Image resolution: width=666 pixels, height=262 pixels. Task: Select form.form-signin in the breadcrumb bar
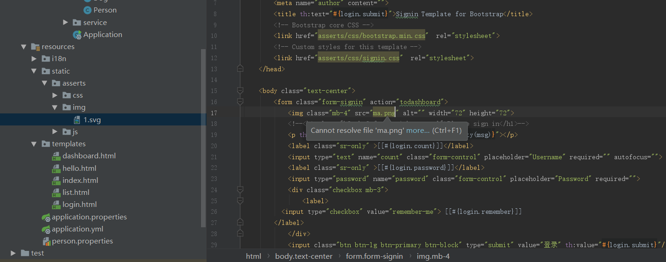(374, 256)
